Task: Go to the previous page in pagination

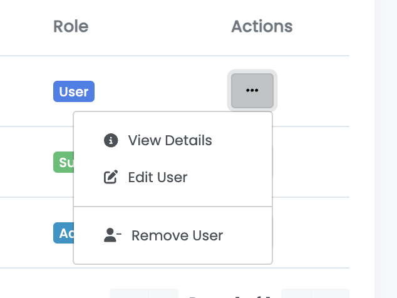Action: pos(163,293)
